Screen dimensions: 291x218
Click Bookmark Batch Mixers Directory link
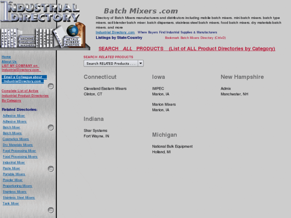pos(195,38)
